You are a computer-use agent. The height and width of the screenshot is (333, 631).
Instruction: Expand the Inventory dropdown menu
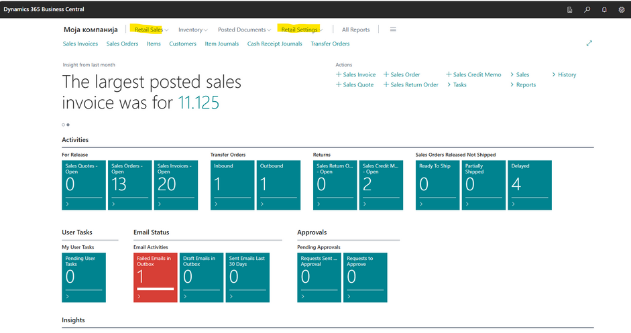(193, 29)
